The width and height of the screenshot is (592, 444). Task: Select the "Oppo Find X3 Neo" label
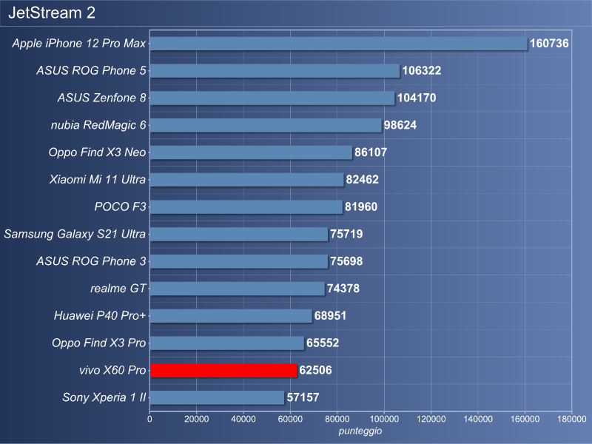coord(97,152)
